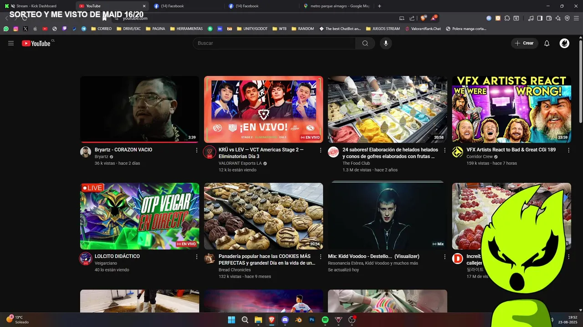Expand the UNITY/GODOT bookmarks folder
The width and height of the screenshot is (583, 327).
click(x=252, y=29)
